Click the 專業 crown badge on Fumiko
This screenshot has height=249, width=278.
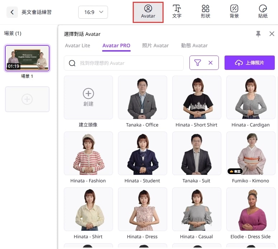pos(235,171)
